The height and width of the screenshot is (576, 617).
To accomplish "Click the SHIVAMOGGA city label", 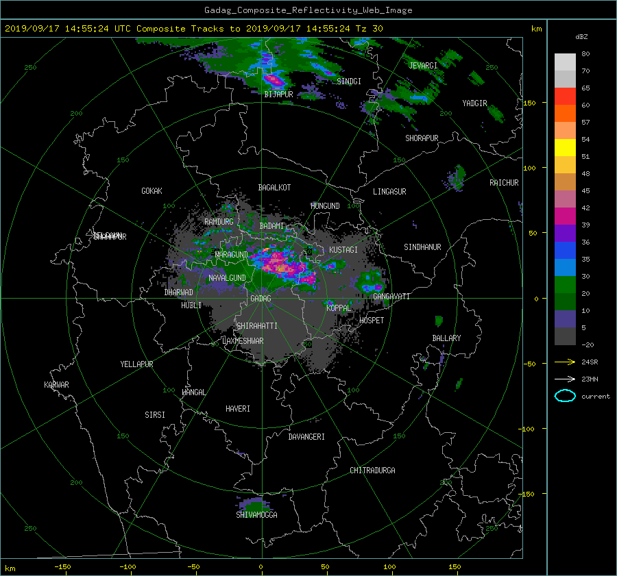I will tap(256, 515).
